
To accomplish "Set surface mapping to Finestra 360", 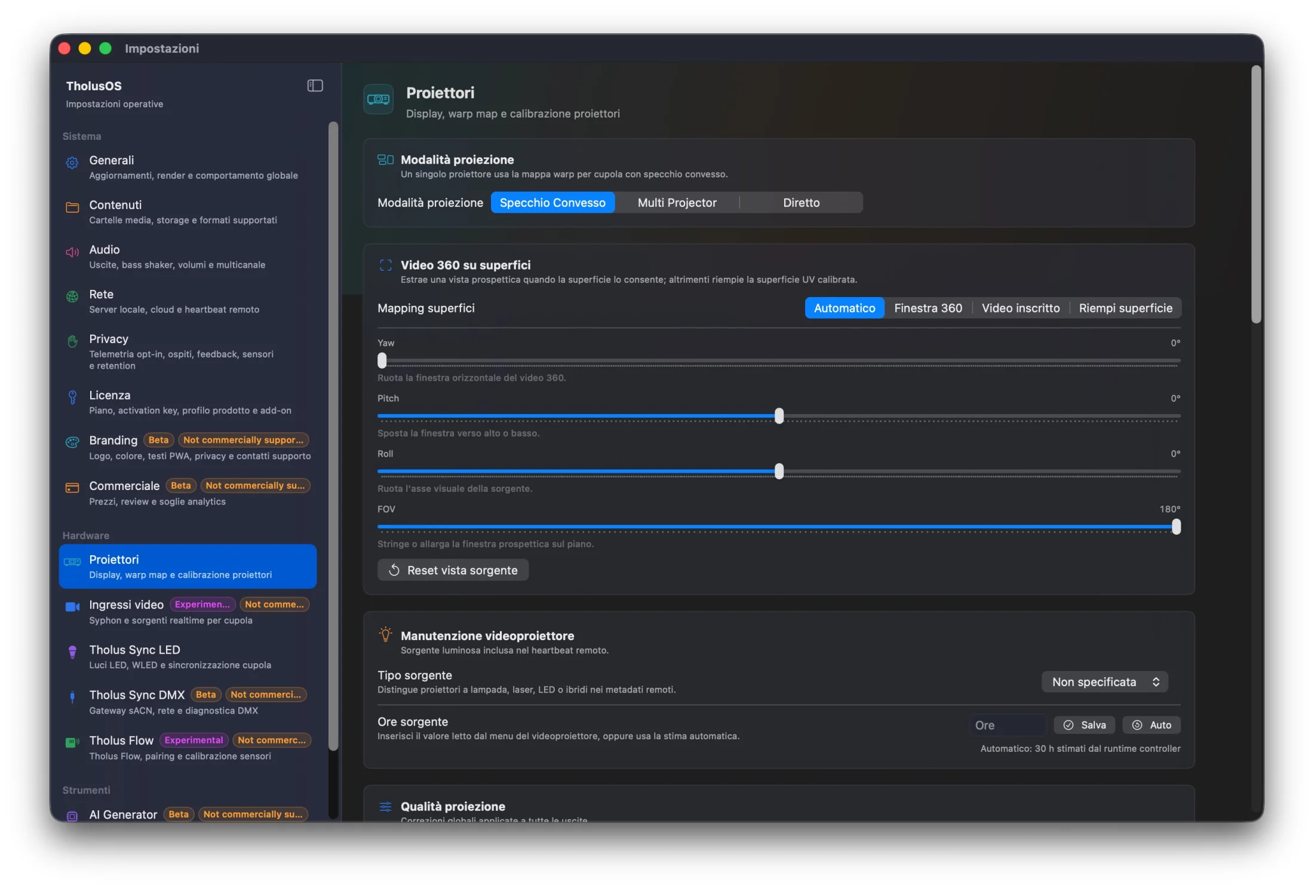I will click(928, 308).
